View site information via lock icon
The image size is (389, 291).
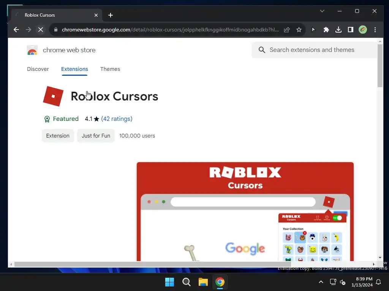[x=56, y=30]
